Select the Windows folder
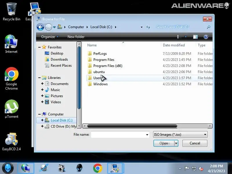Viewport: 232px width, 174px height. (100, 84)
